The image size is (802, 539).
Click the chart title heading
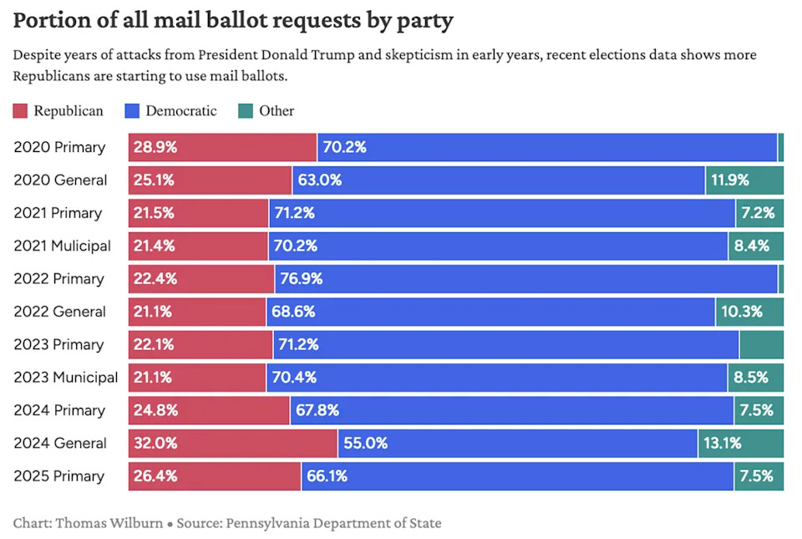tap(233, 21)
